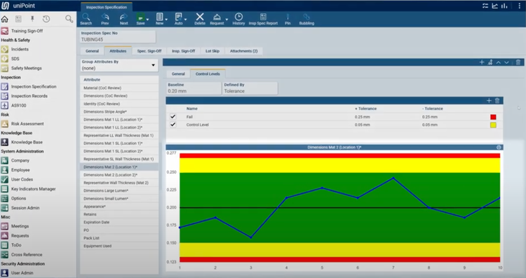
Task: Add a control level with the plus icon
Action: 489,100
